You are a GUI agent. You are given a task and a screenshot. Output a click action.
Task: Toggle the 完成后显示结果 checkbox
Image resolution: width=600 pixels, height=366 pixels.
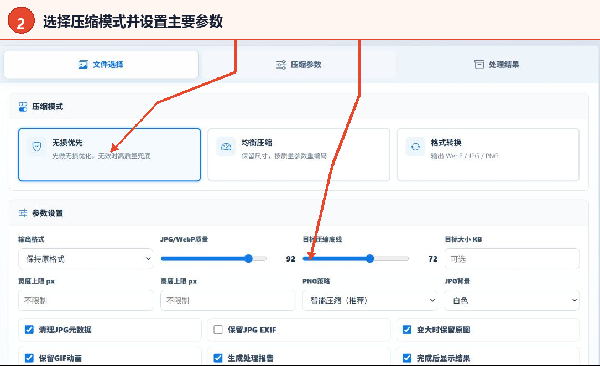click(x=407, y=358)
